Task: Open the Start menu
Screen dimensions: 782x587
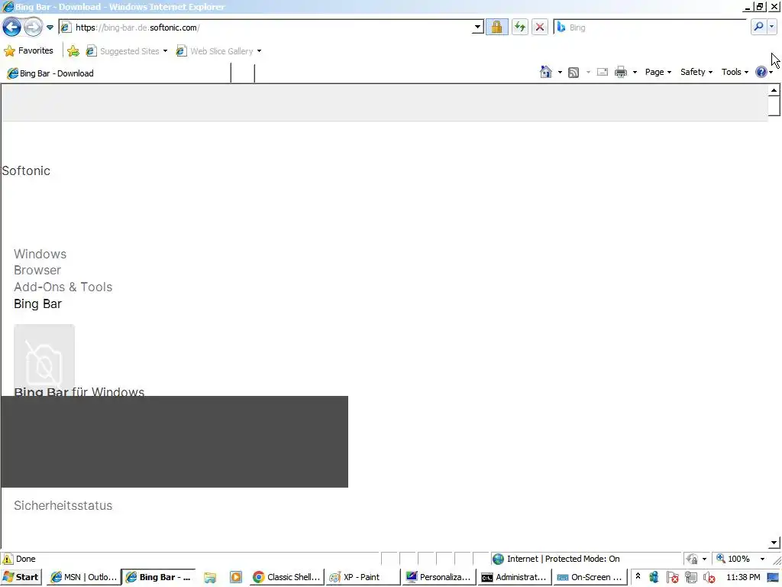Action: 21,577
